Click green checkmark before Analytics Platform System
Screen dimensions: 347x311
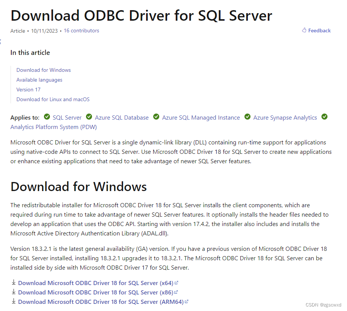(324, 117)
